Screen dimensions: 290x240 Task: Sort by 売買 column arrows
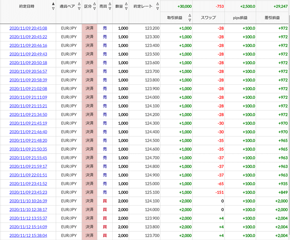click(x=110, y=6)
